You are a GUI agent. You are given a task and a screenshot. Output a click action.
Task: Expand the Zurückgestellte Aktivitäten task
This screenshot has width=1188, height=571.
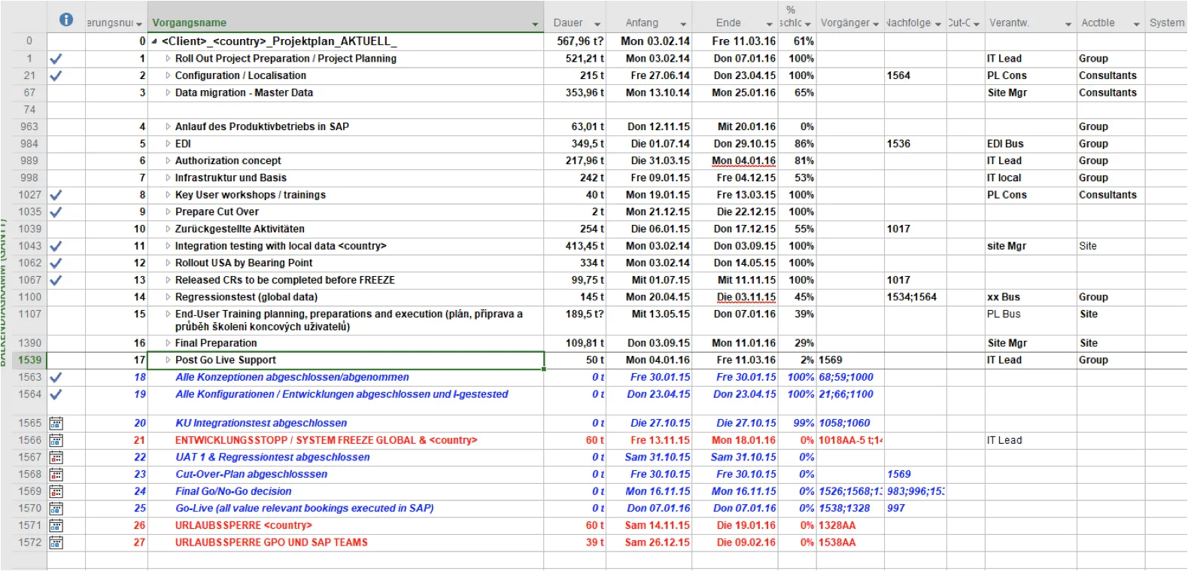pos(168,229)
